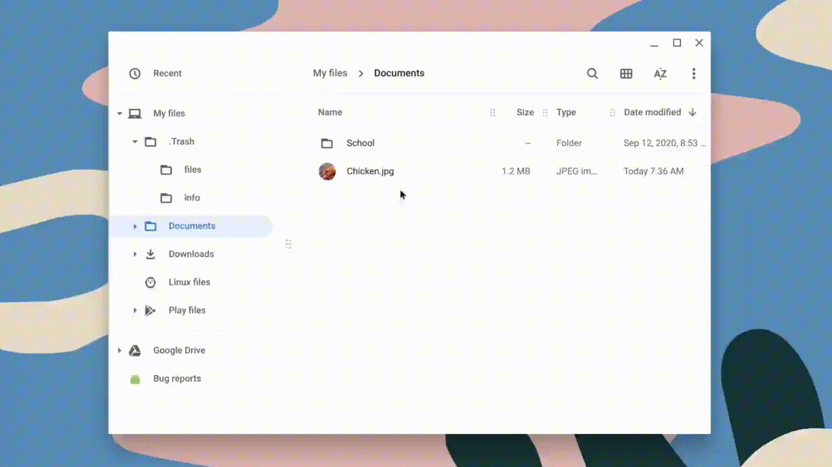Sort by the Name column header
The width and height of the screenshot is (832, 467).
click(330, 112)
